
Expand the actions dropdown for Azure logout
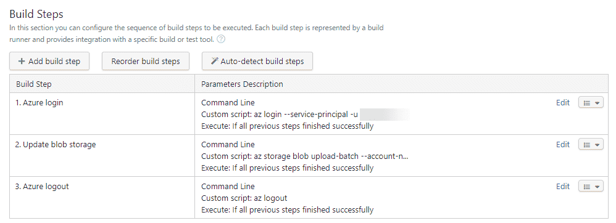(591, 187)
